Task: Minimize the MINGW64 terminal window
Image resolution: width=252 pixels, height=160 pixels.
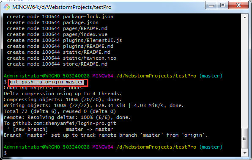Action: (x=211, y=6)
